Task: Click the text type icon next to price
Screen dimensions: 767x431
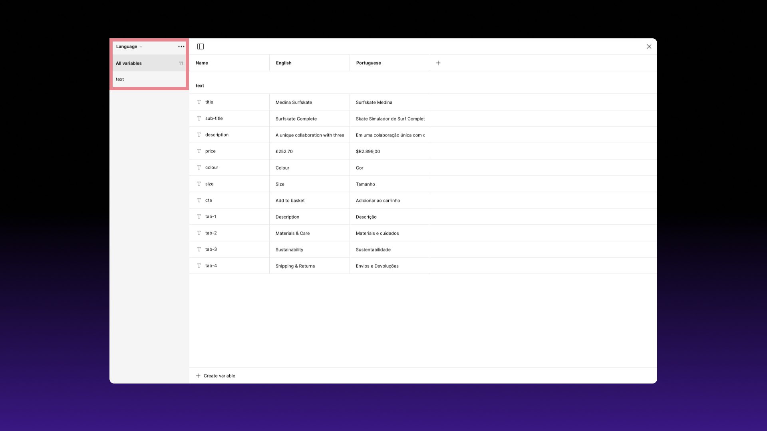Action: pos(199,151)
